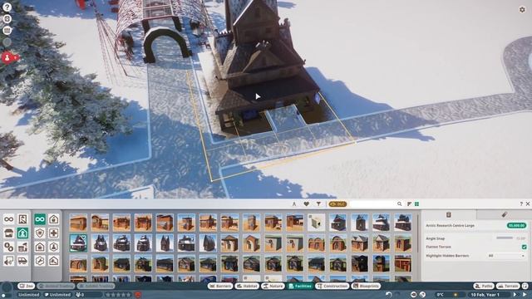Select the speaker category icon
This screenshot has height=299, width=532.
point(9,261)
